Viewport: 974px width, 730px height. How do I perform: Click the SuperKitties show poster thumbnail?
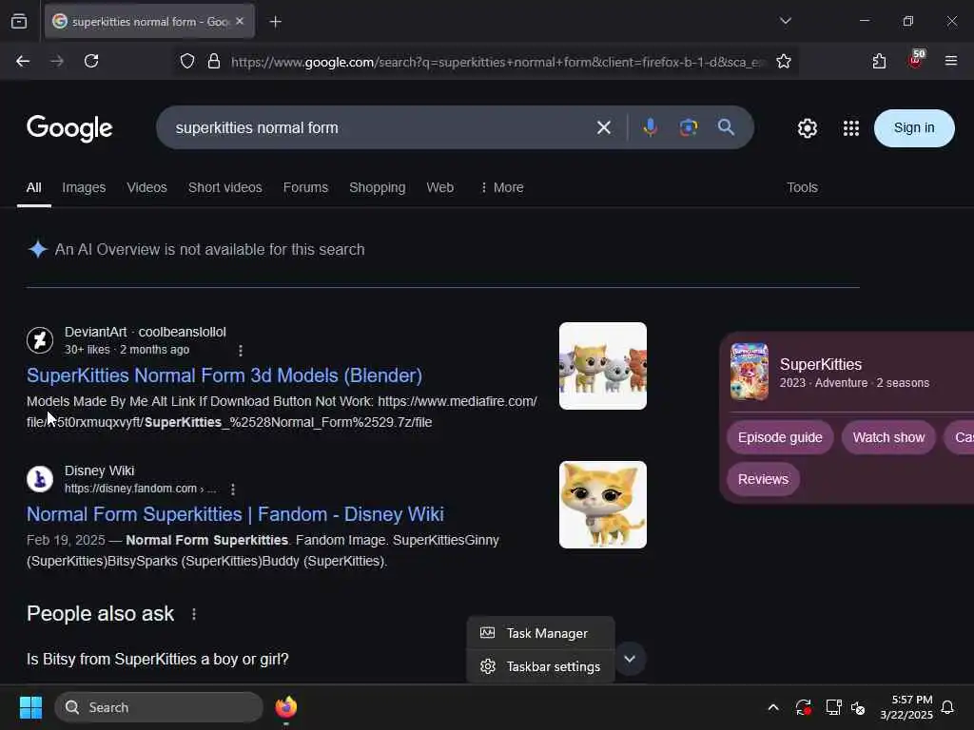click(x=750, y=372)
